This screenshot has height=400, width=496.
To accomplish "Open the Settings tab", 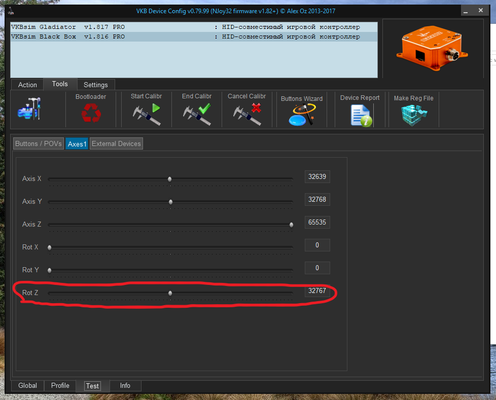I will 95,85.
